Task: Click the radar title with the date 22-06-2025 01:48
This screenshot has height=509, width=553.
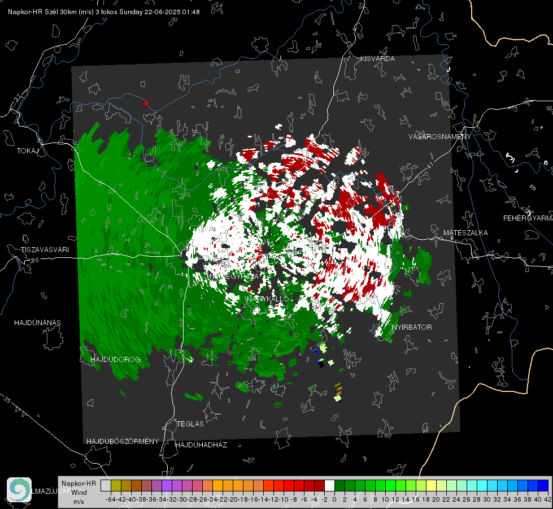Action: [104, 12]
